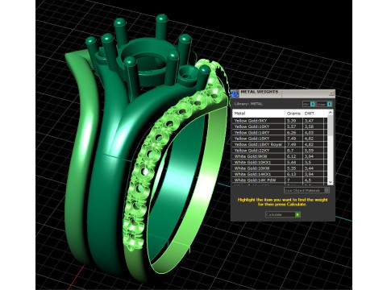Click the metal list scrollbar thumb
The image size is (387, 290).
331,126
